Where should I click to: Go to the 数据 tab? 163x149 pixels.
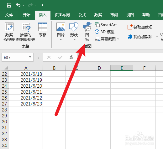98,15
